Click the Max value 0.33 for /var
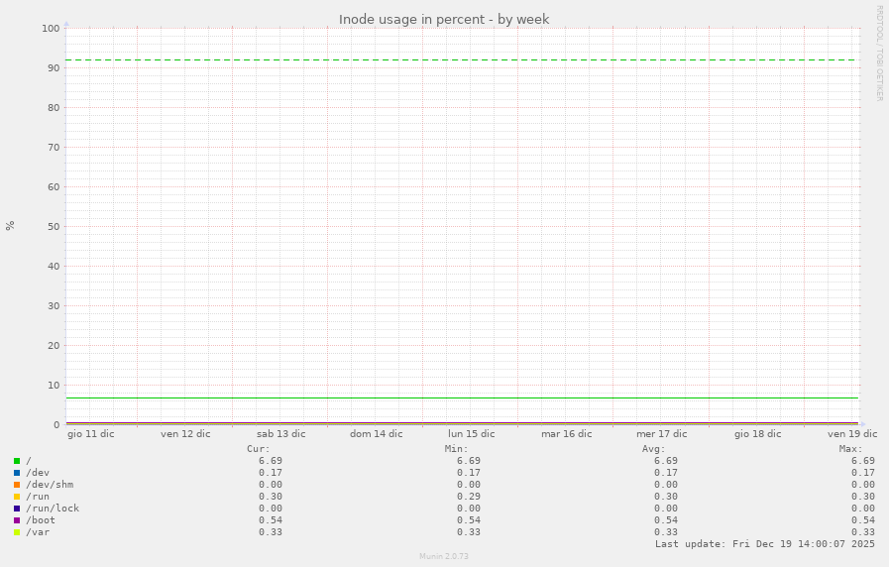The image size is (889, 567). (863, 532)
